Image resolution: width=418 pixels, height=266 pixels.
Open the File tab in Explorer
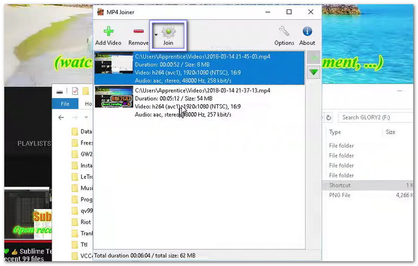coord(65,104)
